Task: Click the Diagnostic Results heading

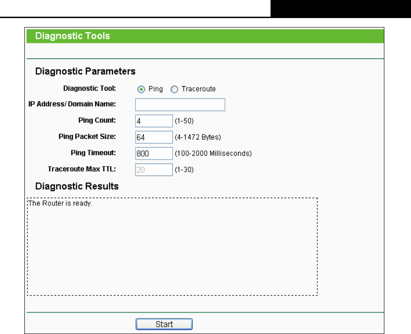Action: 77,186
